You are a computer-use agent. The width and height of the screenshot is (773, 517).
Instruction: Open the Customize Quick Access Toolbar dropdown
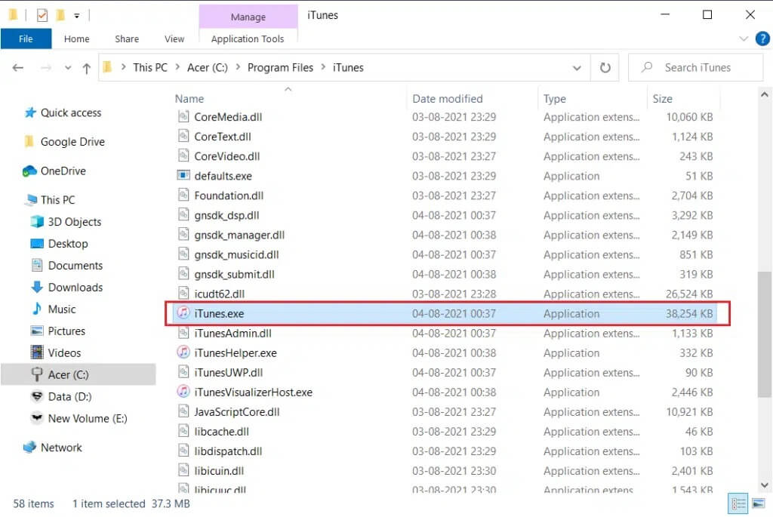pos(77,16)
